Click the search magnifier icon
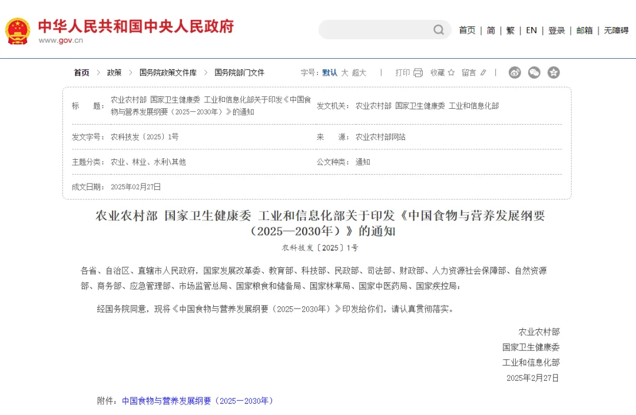This screenshot has height=415, width=636. (x=439, y=29)
